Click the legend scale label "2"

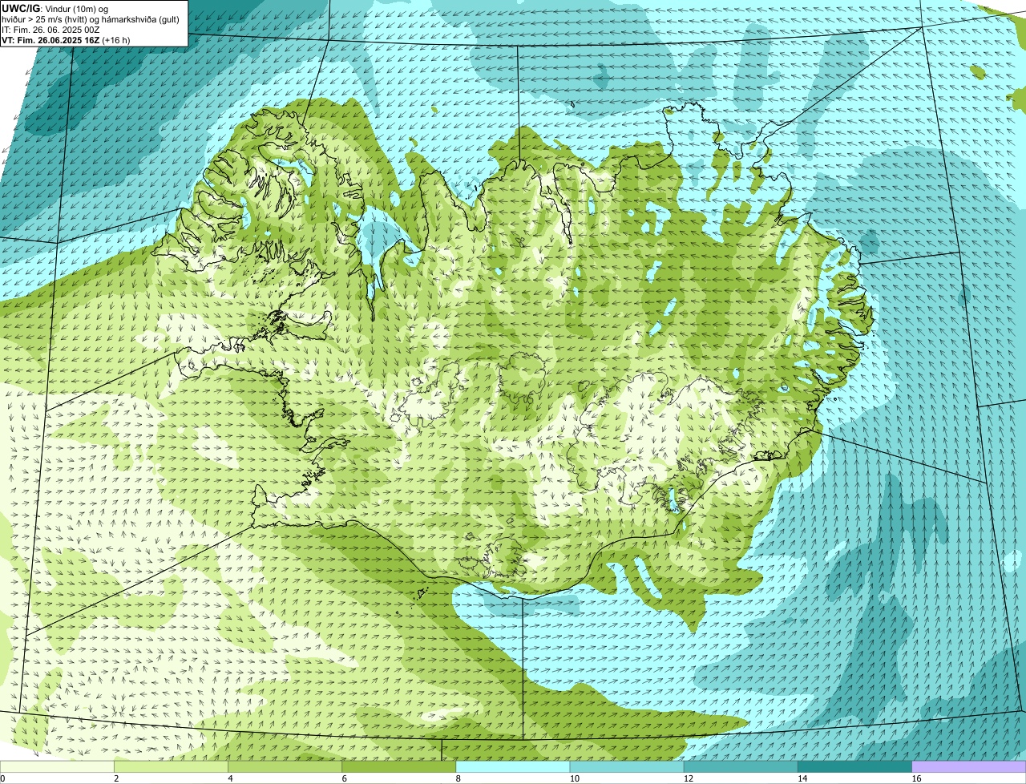pos(116,778)
